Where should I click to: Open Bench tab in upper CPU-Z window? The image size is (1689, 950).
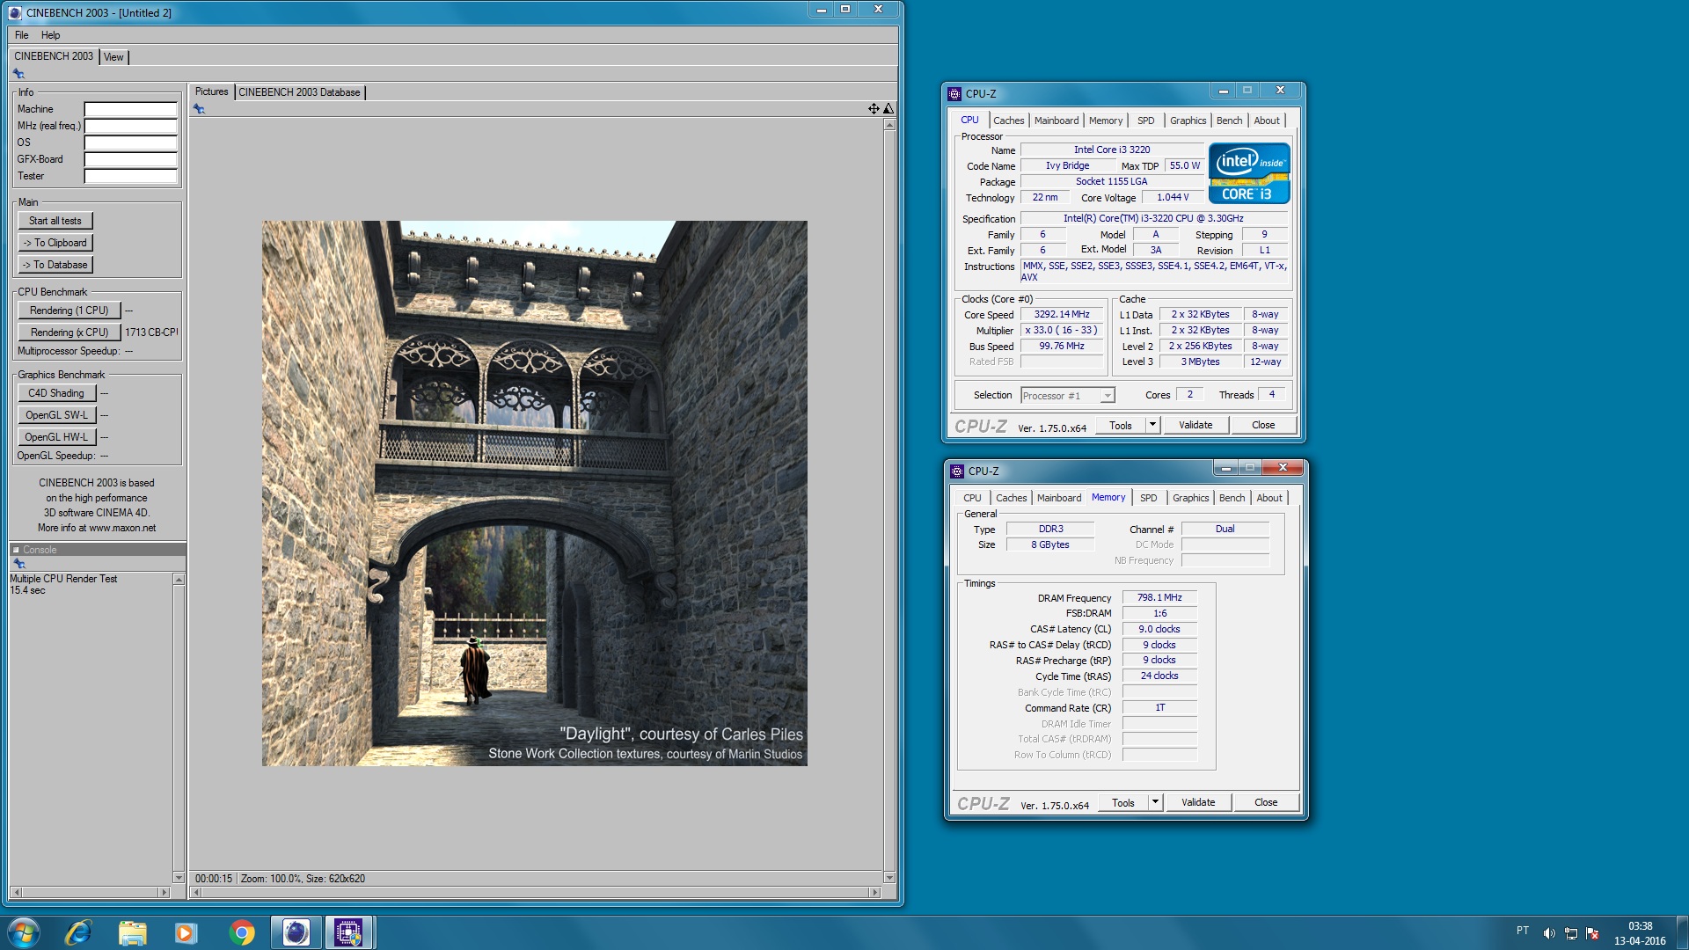tap(1230, 121)
